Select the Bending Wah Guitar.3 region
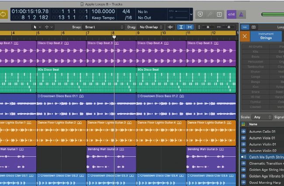The width and height of the screenshot is (284, 186). tap(111, 159)
